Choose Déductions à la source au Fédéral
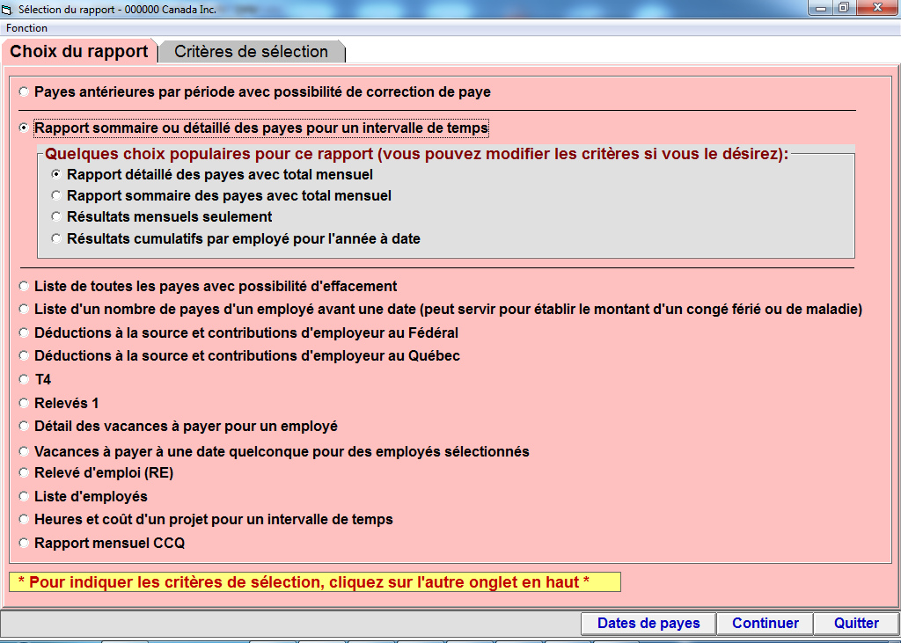The image size is (901, 643). [x=25, y=332]
